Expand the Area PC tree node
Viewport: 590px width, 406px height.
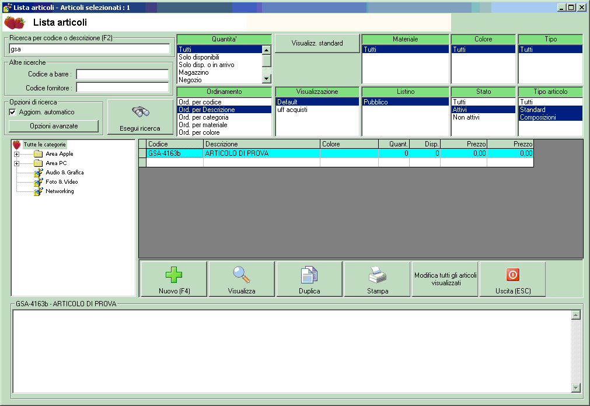pos(17,163)
